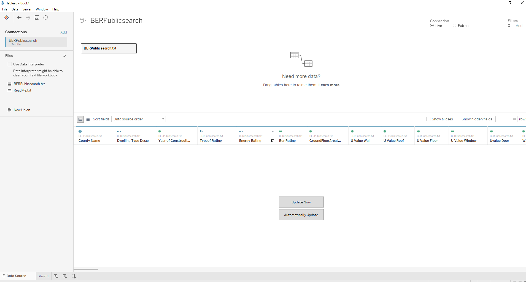Click the sort icon on Energy Rating column

(x=272, y=140)
